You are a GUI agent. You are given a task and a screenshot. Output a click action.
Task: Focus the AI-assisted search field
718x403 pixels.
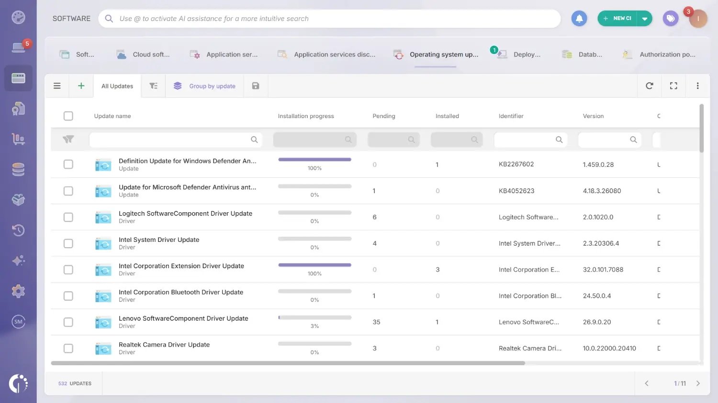329,19
